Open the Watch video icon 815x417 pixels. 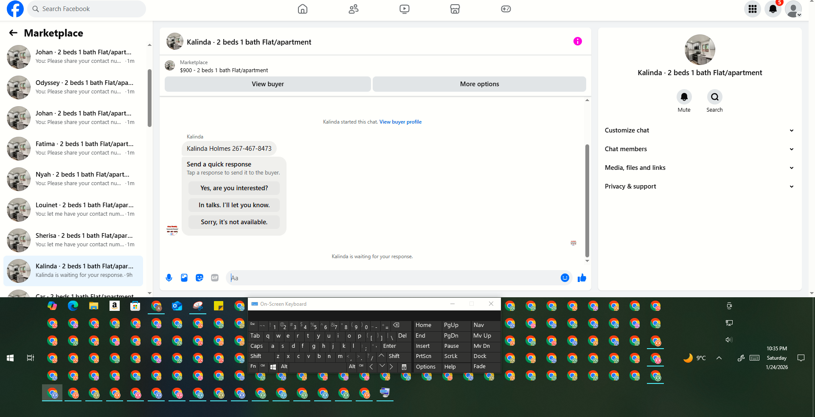405,9
